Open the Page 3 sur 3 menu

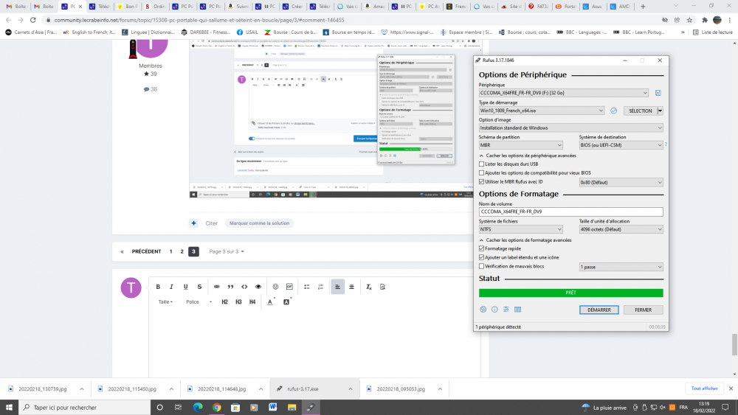[x=227, y=251]
